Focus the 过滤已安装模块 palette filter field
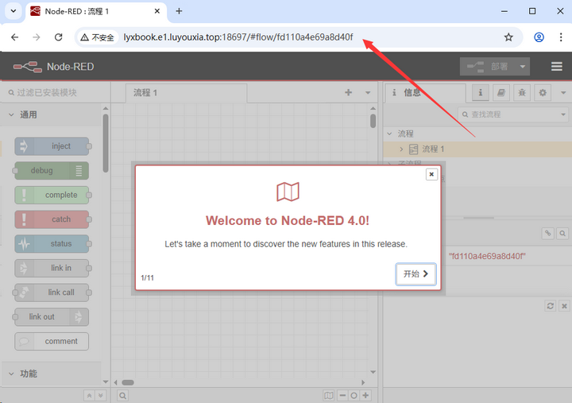 coord(55,93)
